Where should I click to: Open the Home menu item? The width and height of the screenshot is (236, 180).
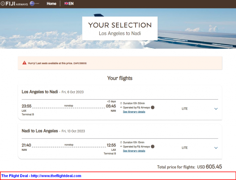[x=51, y=4]
